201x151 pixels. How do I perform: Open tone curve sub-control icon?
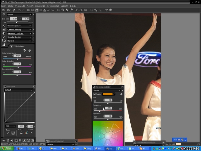tap(16, 141)
